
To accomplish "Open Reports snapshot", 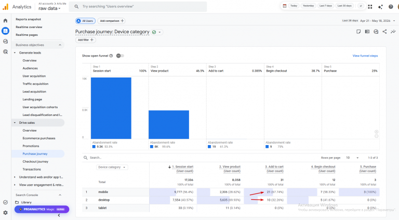I will point(28,19).
